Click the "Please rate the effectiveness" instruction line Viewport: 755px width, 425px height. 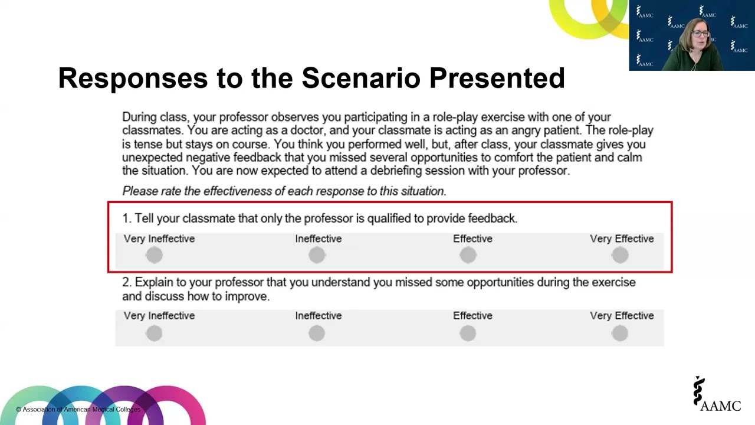tap(284, 191)
